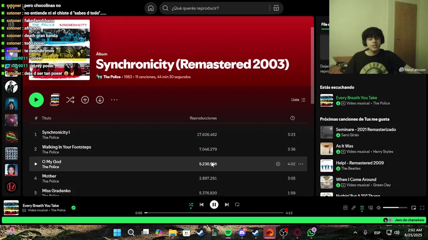Toggle the queue panel icon
Image resolution: width=428 pixels, height=240 pixels.
362,208
